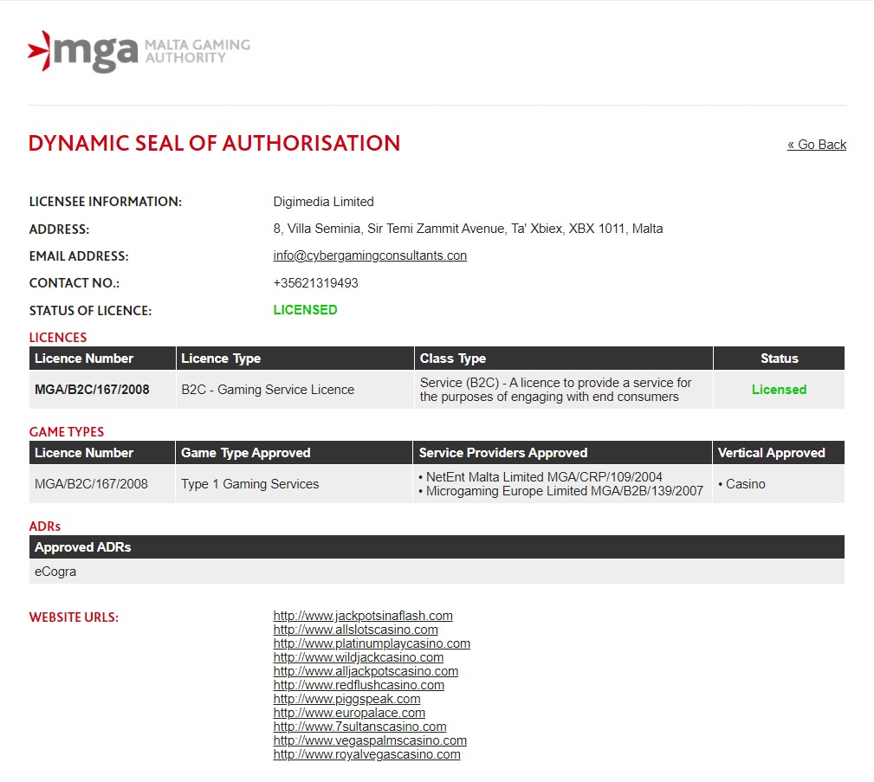This screenshot has height=782, width=874.
Task: Click the Approved ADRs header bar
Action: point(437,547)
